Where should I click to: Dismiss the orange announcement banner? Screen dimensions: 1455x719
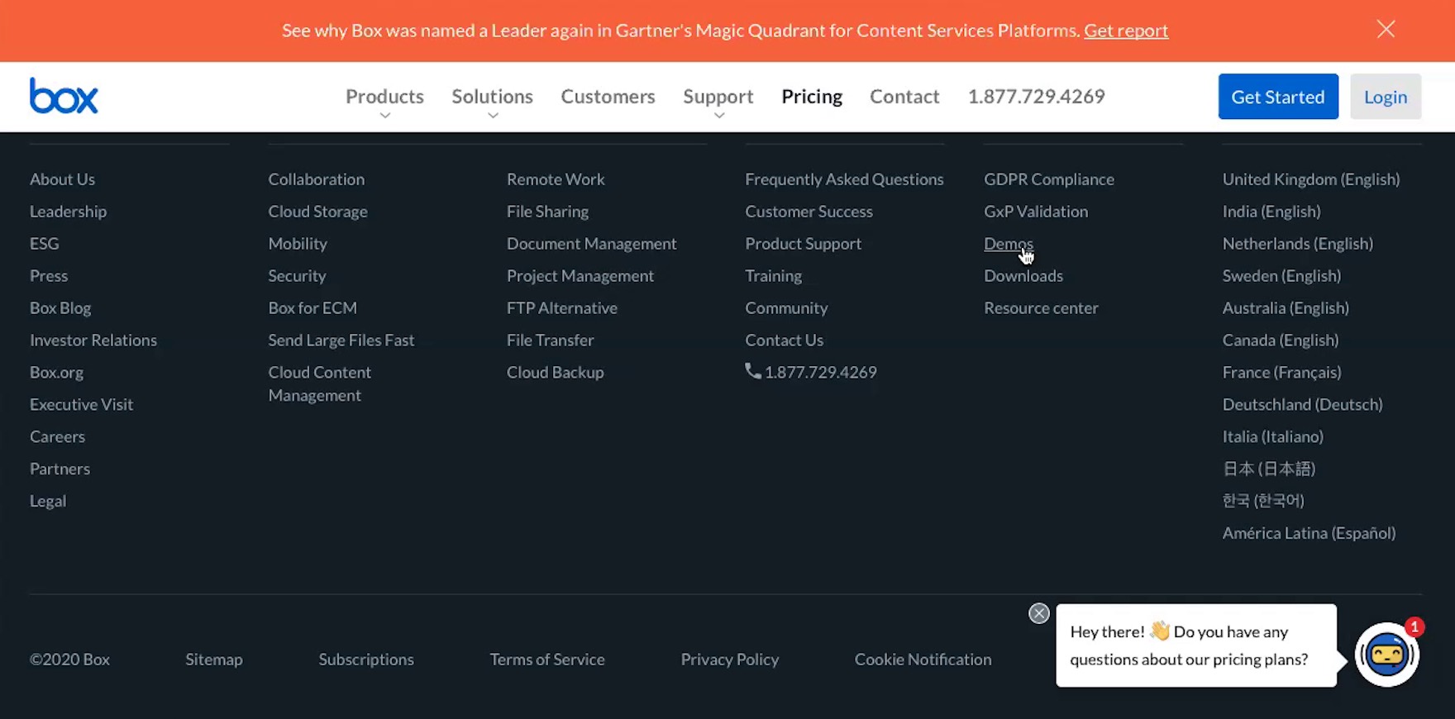pos(1386,30)
